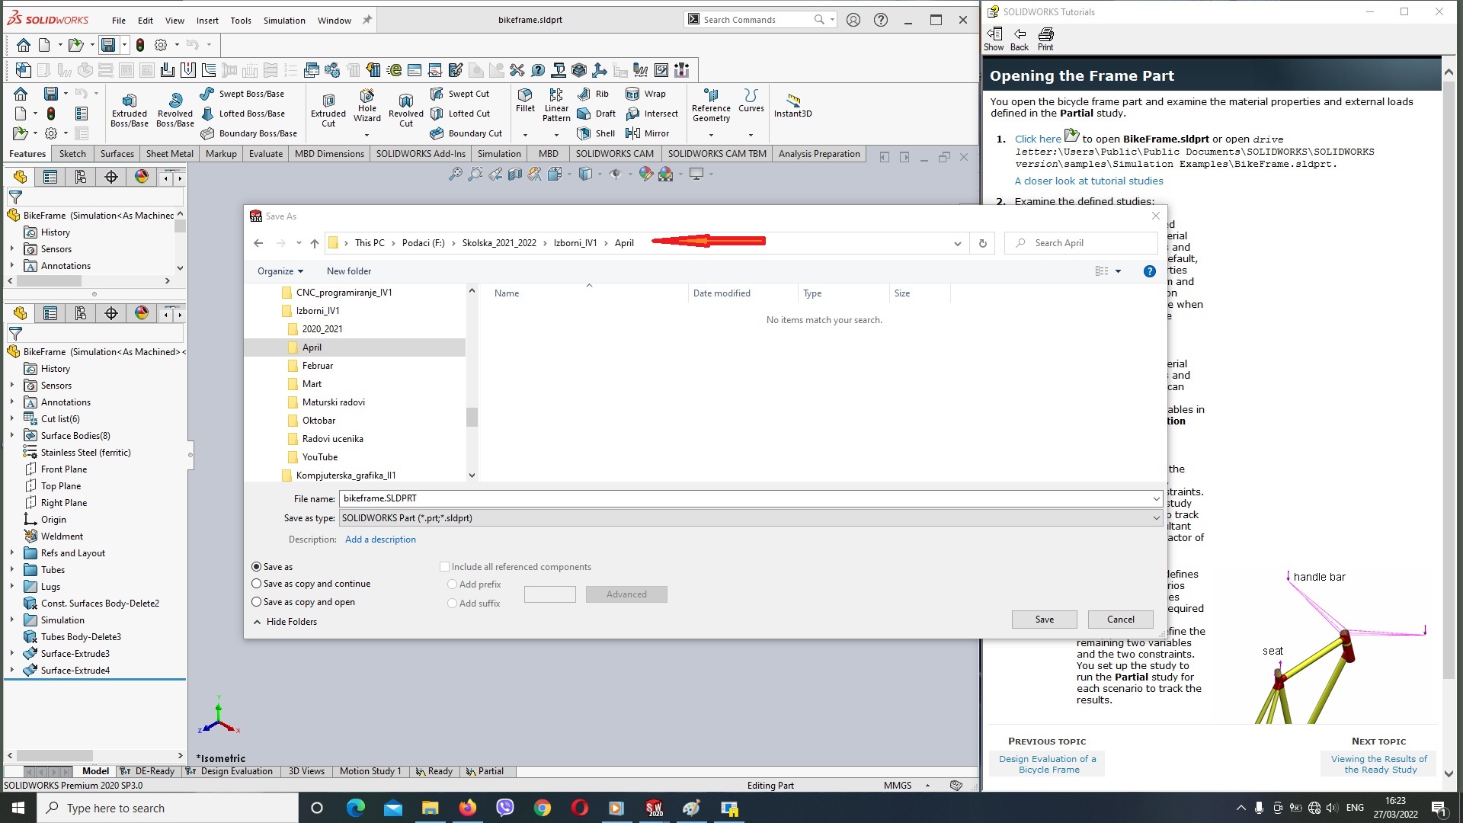Select 'Save as copy and continue' option
This screenshot has height=823, width=1463.
(x=257, y=584)
